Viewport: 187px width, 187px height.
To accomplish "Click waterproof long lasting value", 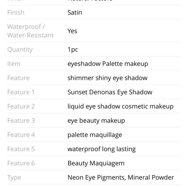I will [102, 149].
